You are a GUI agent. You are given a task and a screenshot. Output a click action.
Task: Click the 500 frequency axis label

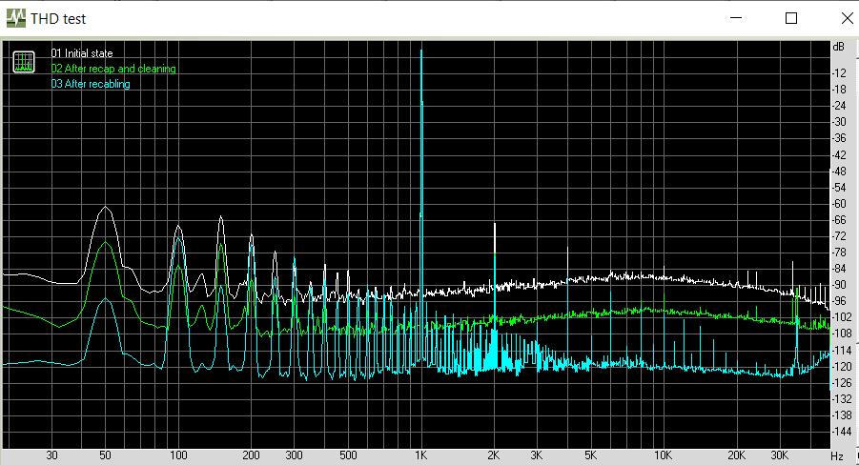click(x=348, y=455)
